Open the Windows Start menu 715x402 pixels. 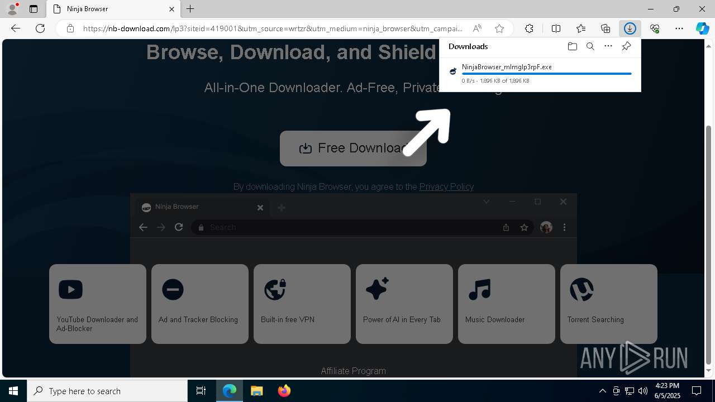(x=13, y=391)
